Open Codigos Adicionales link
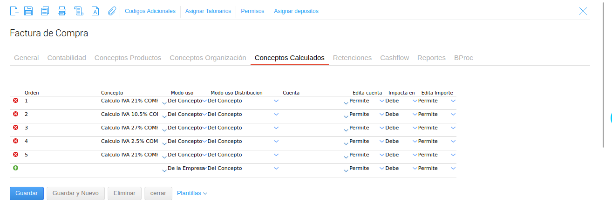This screenshot has height=210, width=612. [150, 11]
